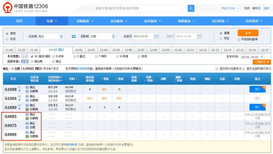The image size is (273, 154).
Task: Click the login link
Action: click(258, 9)
